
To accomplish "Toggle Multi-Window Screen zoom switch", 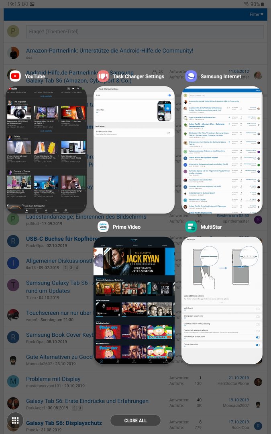I will point(258,338).
